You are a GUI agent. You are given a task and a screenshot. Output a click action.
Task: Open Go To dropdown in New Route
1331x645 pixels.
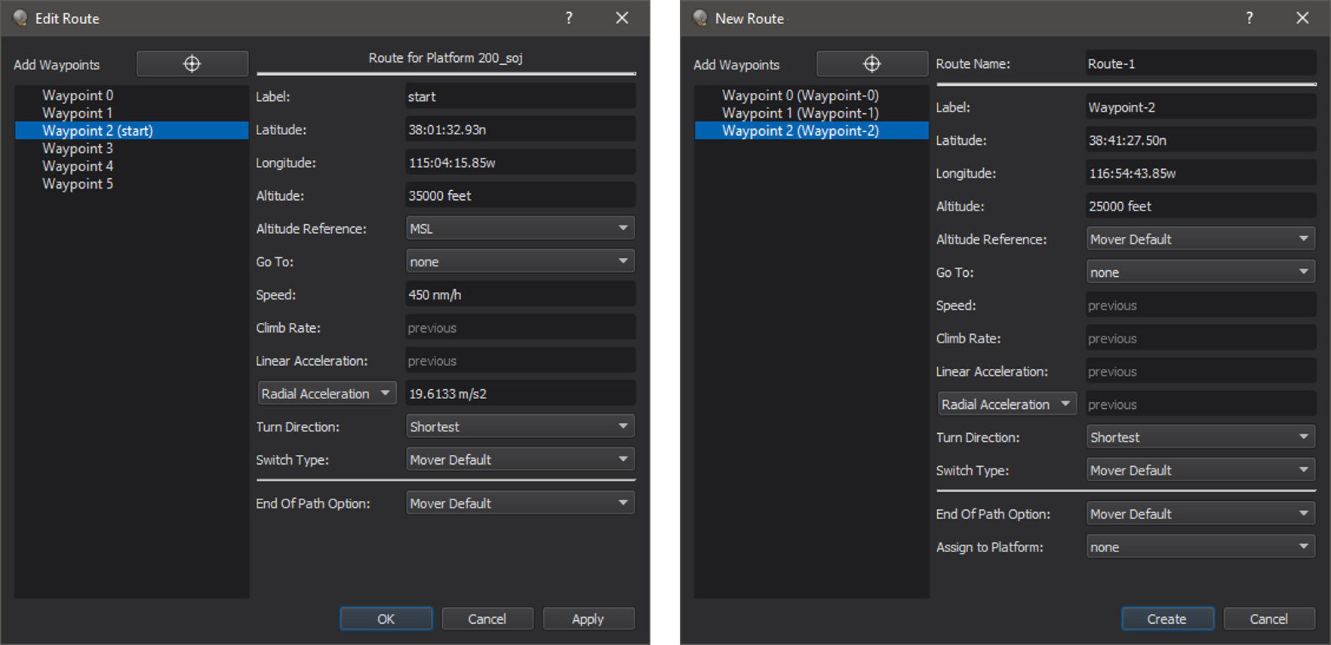pyautogui.click(x=1200, y=272)
